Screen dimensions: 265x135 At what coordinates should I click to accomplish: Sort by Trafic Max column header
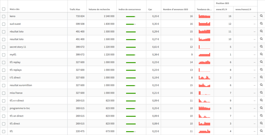pyautogui.click(x=75, y=10)
